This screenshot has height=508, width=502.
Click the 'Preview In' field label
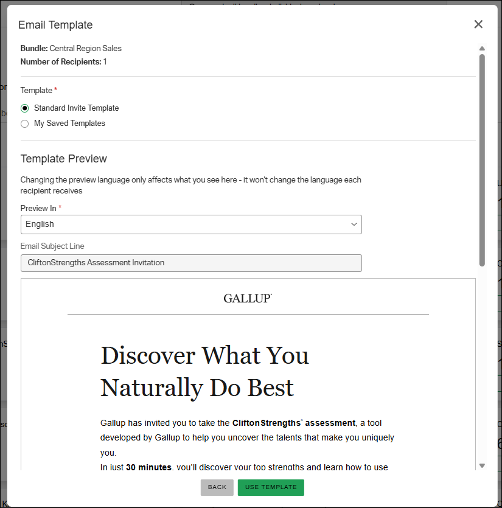[x=38, y=208]
